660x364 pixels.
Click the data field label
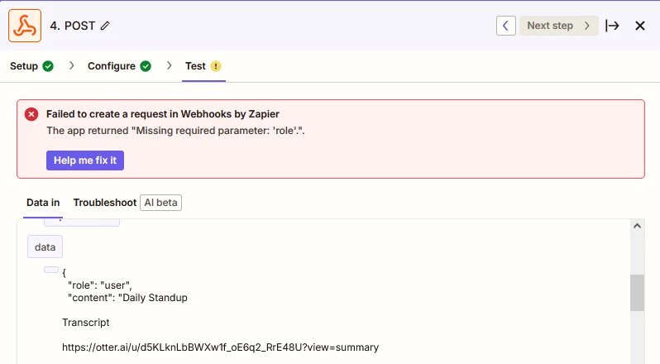[x=45, y=247]
